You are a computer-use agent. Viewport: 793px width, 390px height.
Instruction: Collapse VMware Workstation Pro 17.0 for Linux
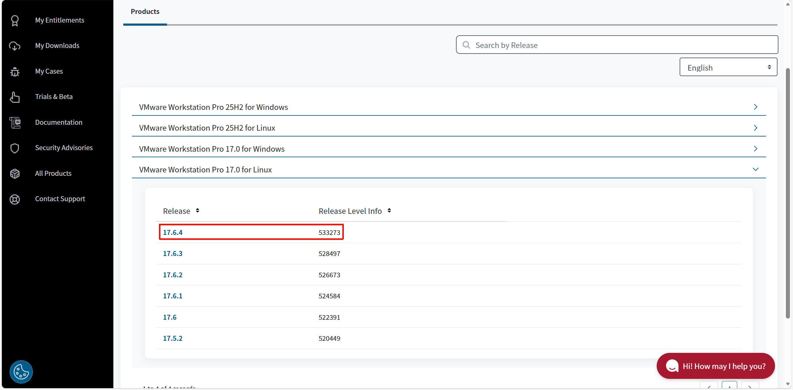(x=755, y=170)
